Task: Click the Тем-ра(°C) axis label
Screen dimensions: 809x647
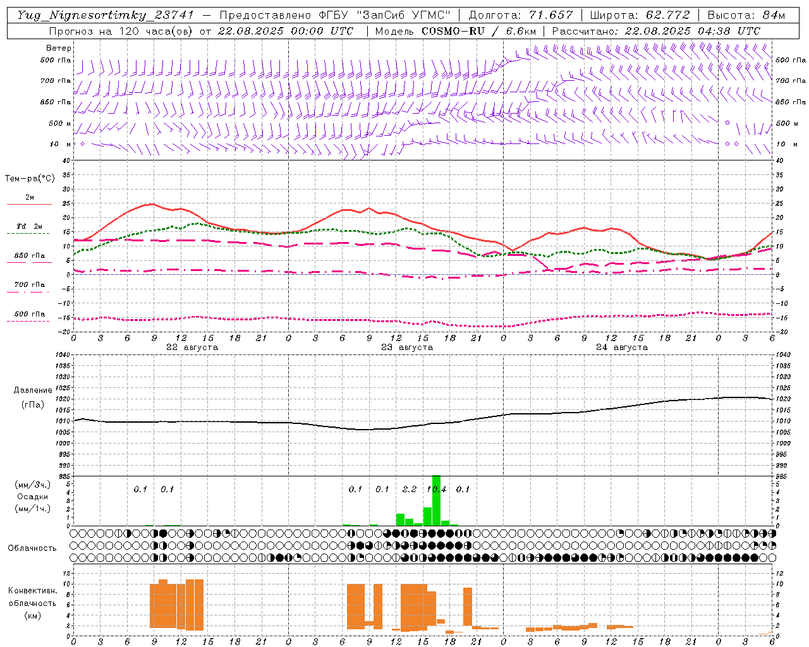Action: (30, 179)
